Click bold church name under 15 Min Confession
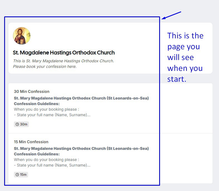Image resolution: width=219 pixels, height=191 pixels. [x=81, y=148]
